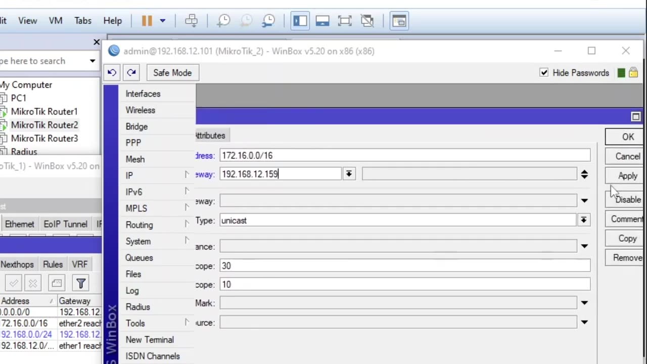
Task: Expand the IPv6 submenu
Action: [157, 192]
